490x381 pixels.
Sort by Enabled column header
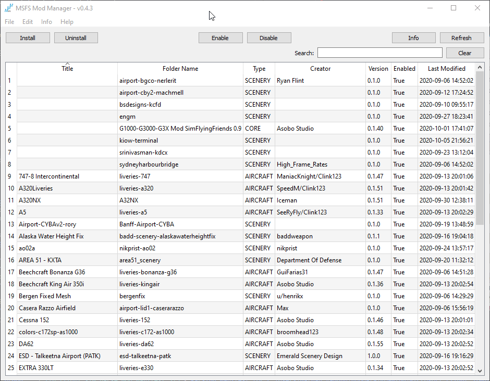point(405,68)
